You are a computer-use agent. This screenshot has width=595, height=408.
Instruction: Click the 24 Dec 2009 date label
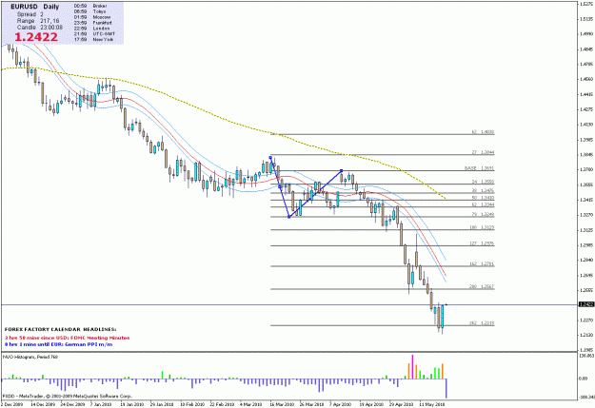pyautogui.click(x=73, y=404)
